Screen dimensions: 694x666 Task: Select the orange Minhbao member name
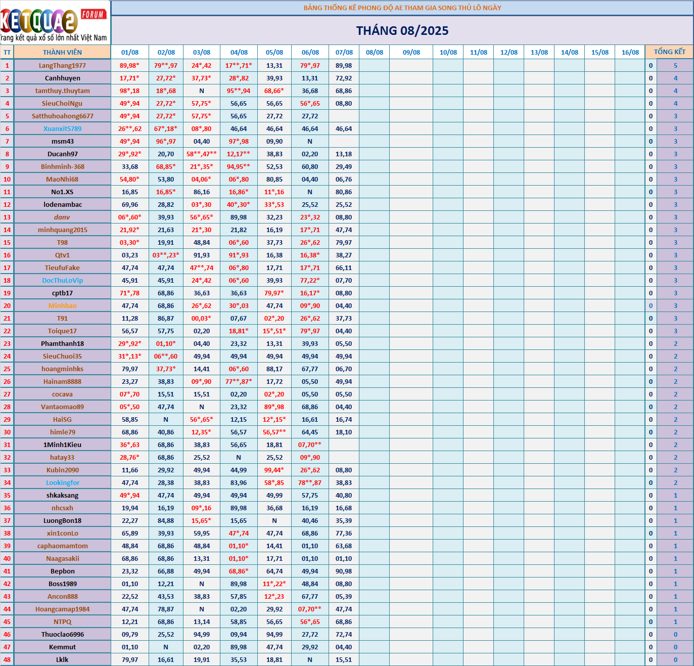62,305
